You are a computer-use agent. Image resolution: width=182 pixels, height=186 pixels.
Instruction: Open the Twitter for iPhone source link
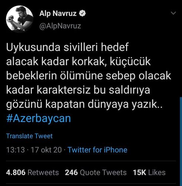tap(97, 150)
